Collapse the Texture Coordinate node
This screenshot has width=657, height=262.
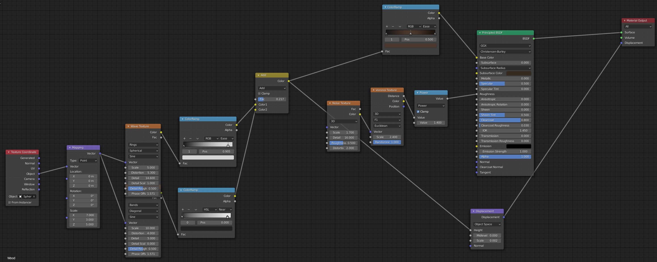9,152
